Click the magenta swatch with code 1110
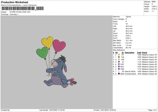 tap(119, 69)
